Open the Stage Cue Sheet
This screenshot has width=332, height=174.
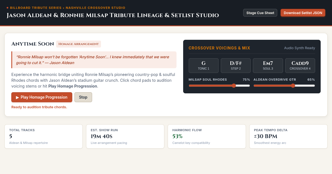pyautogui.click(x=260, y=13)
